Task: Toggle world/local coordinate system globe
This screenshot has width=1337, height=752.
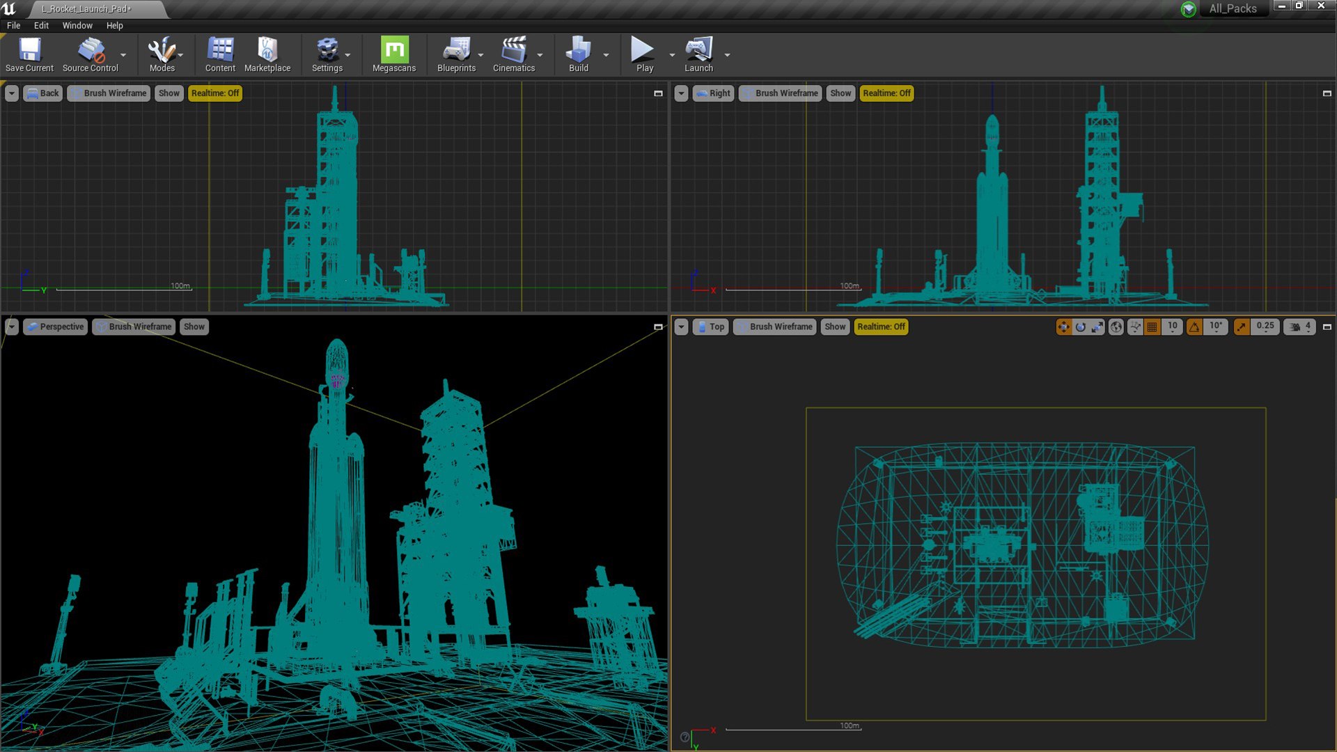Action: pos(1116,327)
